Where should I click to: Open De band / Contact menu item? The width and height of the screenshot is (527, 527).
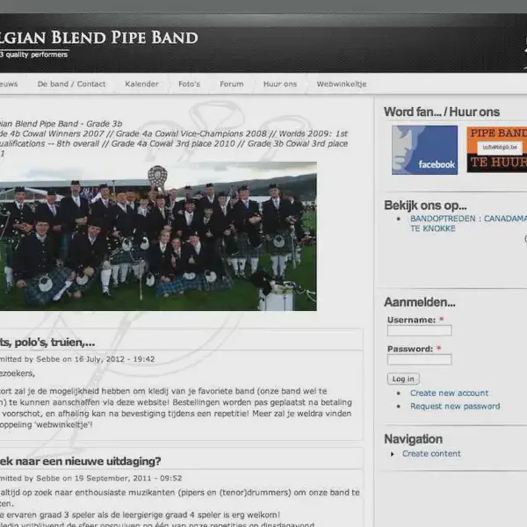(x=71, y=84)
